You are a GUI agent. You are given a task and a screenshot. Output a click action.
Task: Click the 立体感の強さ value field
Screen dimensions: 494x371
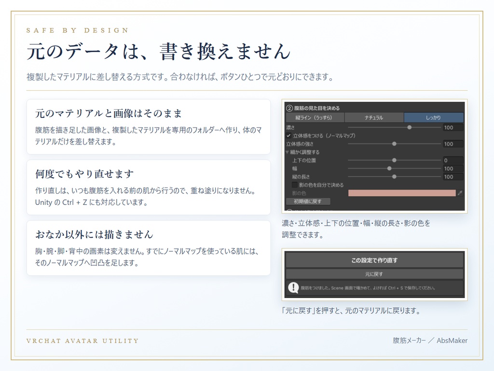click(x=453, y=144)
